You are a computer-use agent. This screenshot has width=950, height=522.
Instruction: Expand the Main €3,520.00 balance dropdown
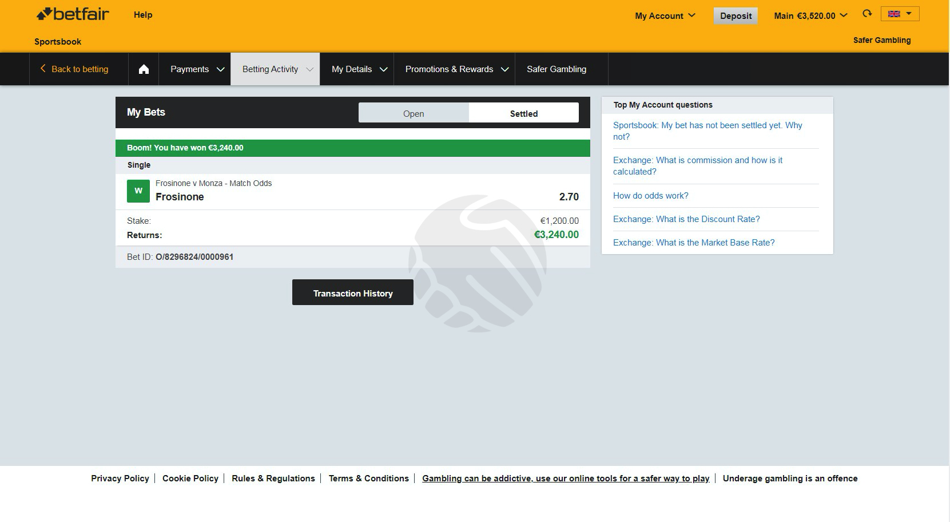[x=810, y=15]
